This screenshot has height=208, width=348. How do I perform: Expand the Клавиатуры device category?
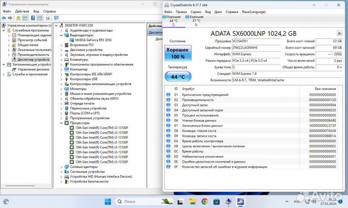coord(61,59)
